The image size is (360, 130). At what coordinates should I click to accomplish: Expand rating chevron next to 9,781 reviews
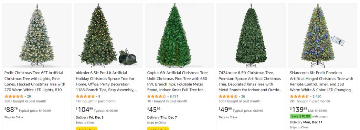(x=168, y=96)
